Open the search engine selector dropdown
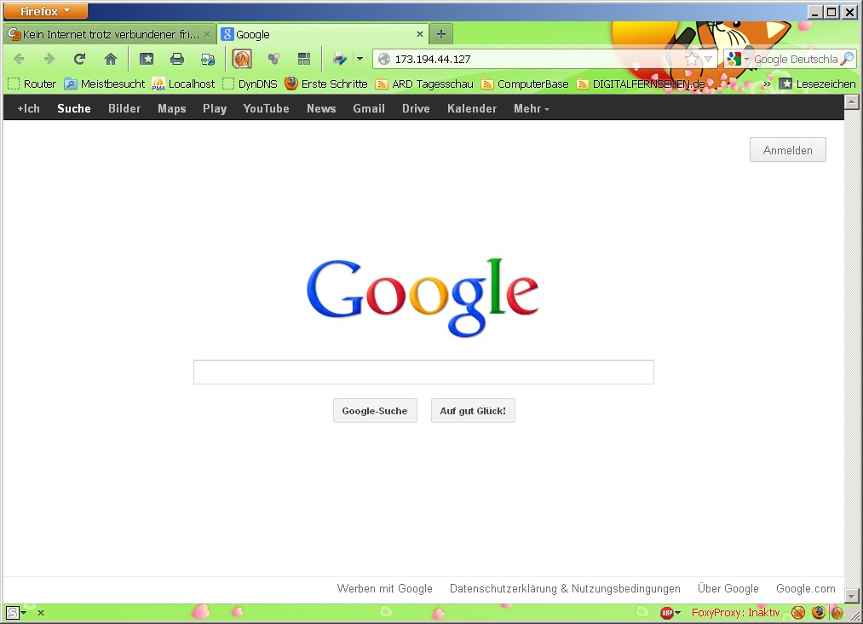Screen dimensions: 863x624 tap(738, 59)
